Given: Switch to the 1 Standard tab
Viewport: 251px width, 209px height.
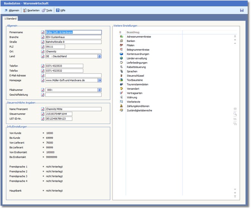Looking at the screenshot, I should [10, 18].
